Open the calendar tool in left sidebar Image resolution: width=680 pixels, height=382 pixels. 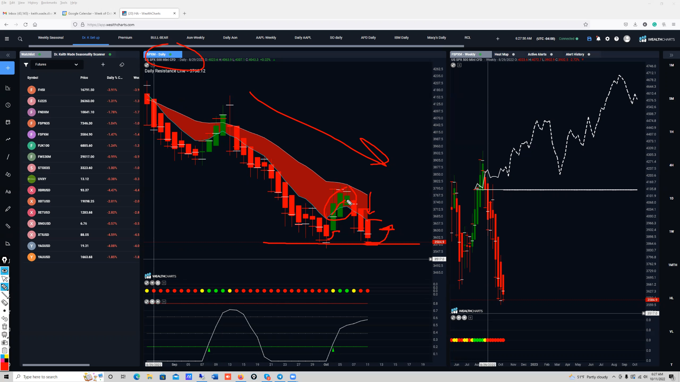click(8, 122)
